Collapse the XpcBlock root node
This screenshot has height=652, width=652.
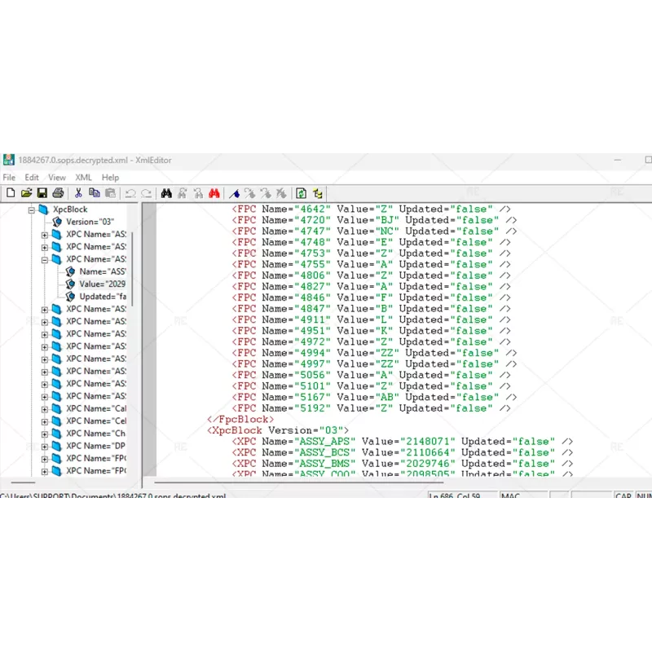pos(31,209)
